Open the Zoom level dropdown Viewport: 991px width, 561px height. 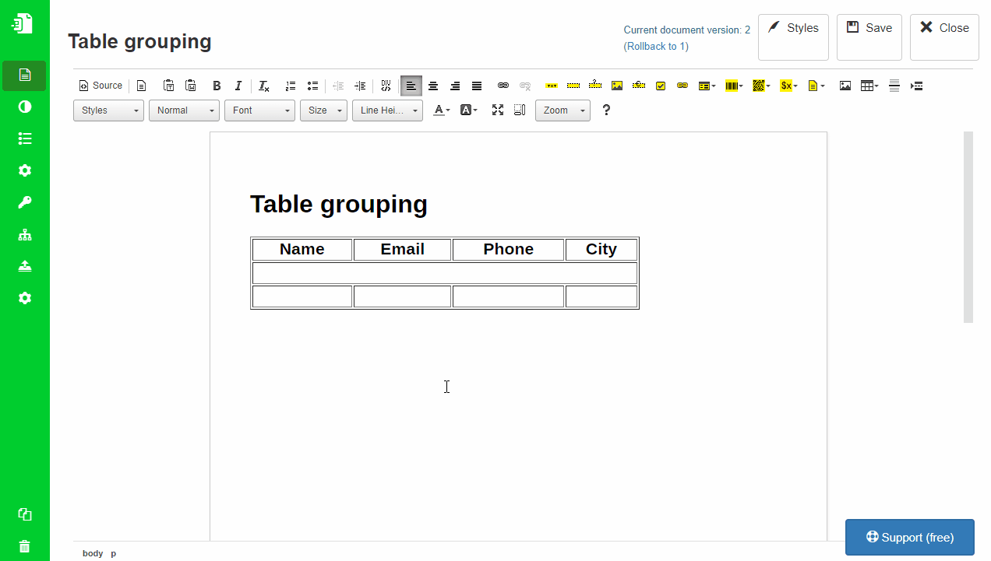[563, 110]
